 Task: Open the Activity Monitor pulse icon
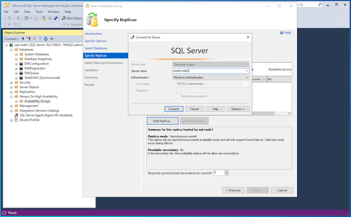(52, 39)
